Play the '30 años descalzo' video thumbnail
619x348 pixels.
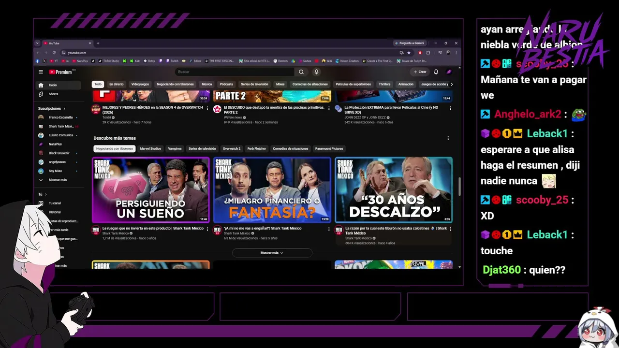coord(394,190)
